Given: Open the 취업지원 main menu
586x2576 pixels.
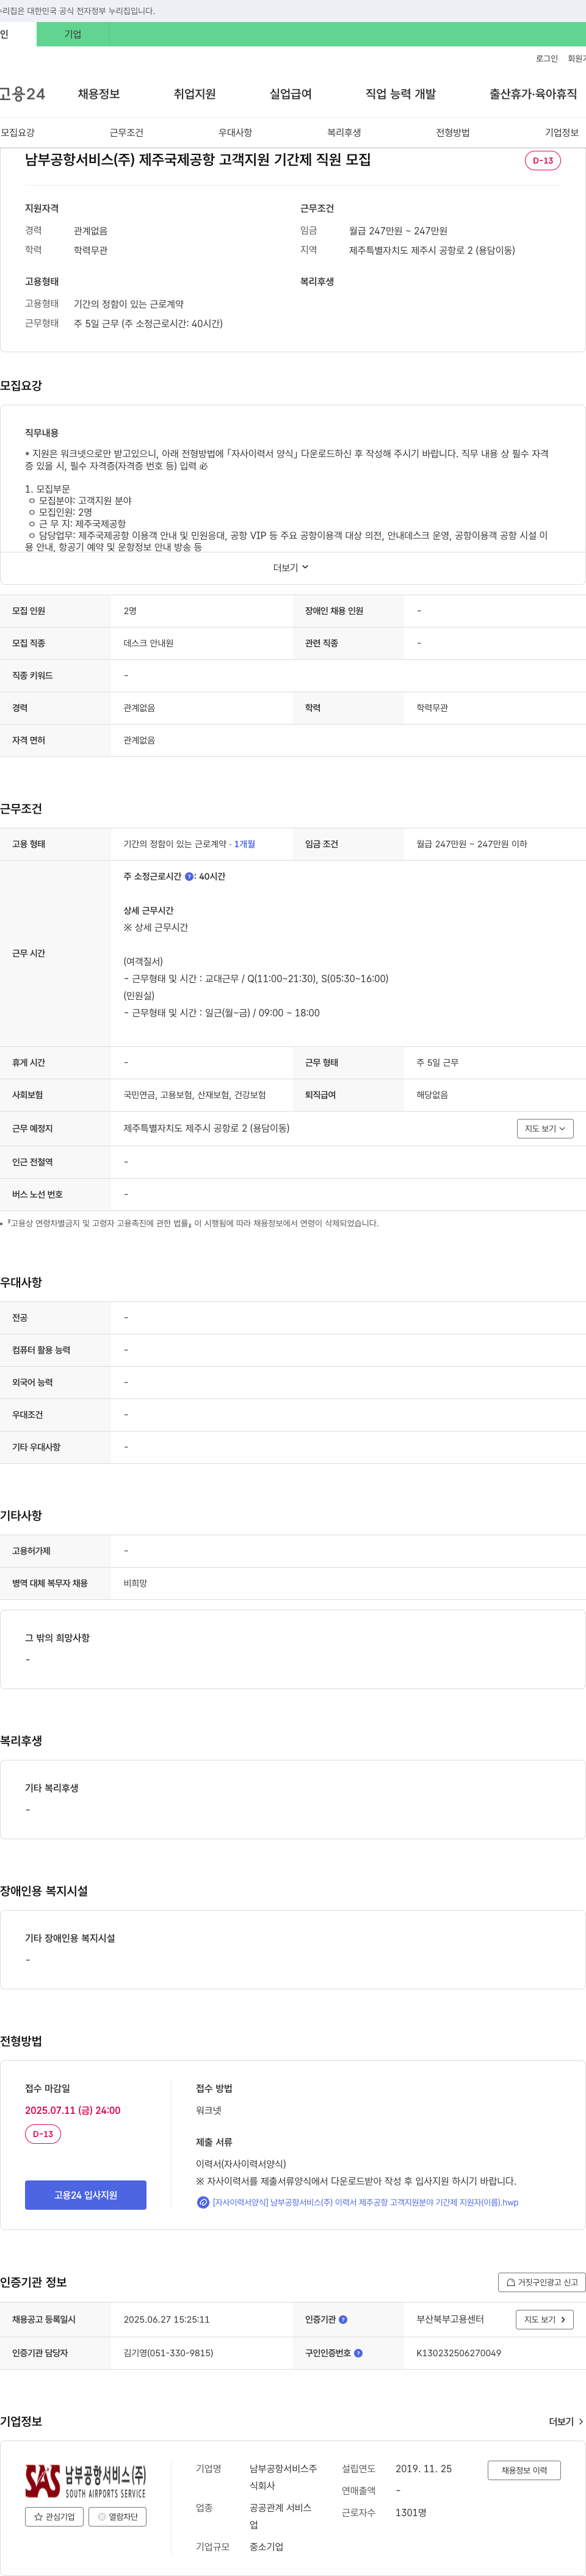Looking at the screenshot, I should pyautogui.click(x=195, y=94).
